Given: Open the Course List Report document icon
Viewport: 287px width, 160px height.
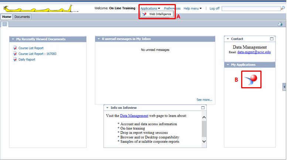Looking at the screenshot, I should tap(15, 48).
